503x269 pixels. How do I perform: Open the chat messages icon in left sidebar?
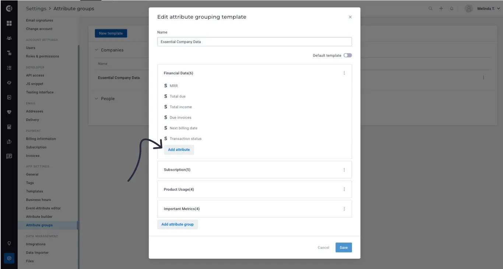9,156
